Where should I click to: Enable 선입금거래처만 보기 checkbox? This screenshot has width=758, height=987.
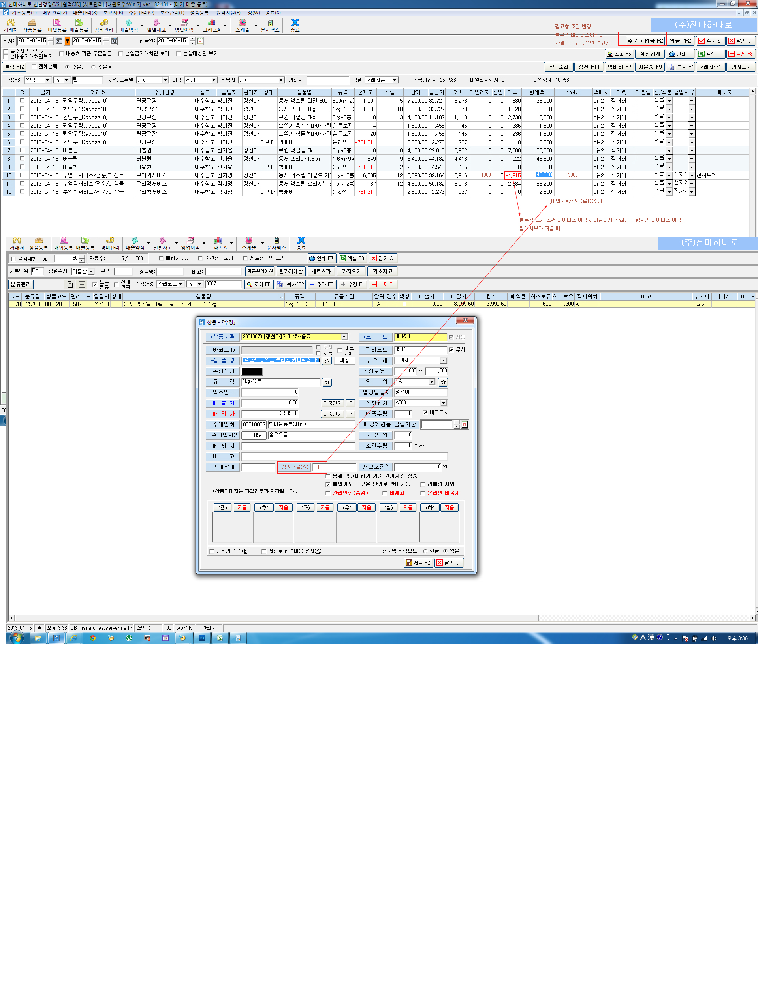[120, 54]
